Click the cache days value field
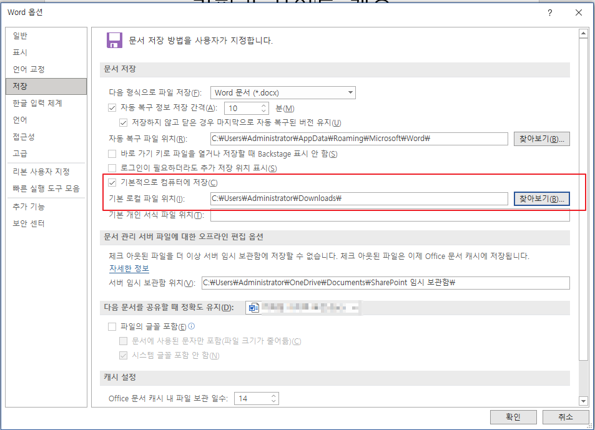 tap(252, 399)
